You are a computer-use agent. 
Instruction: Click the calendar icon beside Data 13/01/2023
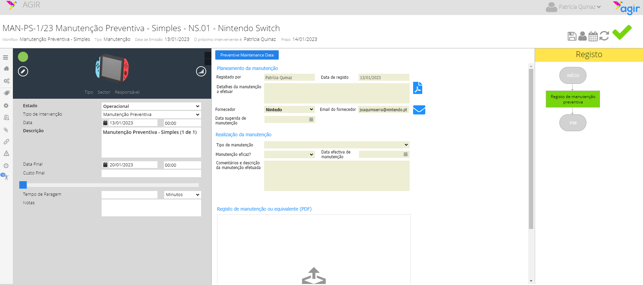105,123
